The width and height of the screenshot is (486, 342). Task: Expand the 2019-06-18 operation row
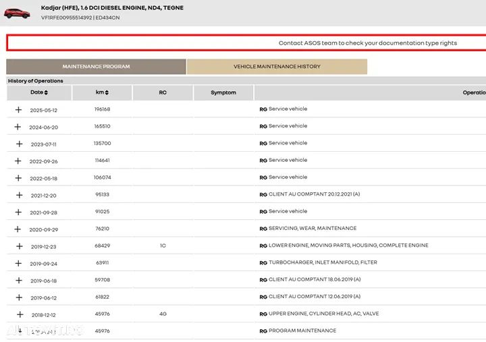19,280
